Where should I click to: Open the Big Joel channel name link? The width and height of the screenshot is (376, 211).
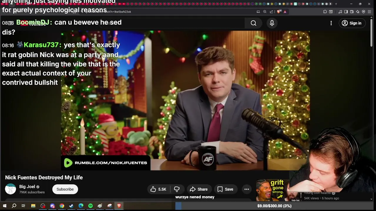coord(27,187)
